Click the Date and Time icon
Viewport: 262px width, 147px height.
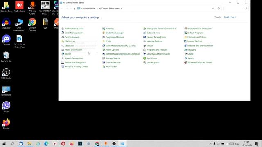145,33
